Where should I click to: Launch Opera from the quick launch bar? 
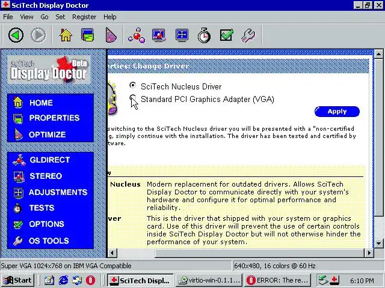coord(90,280)
